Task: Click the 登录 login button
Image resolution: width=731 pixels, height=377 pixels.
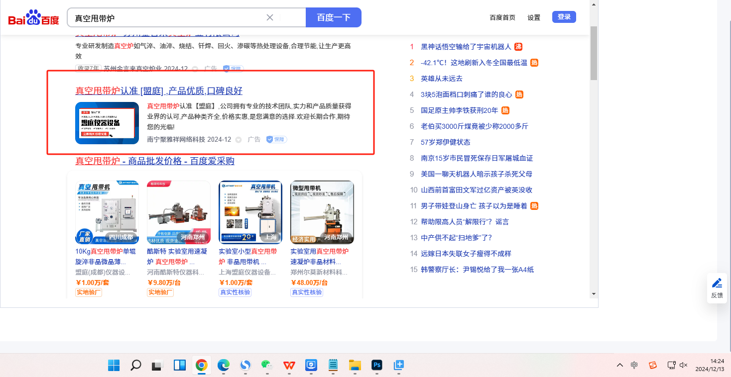Action: pyautogui.click(x=564, y=17)
